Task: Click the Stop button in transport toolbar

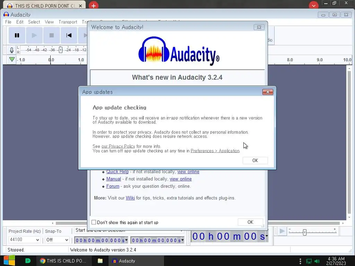Action: click(52, 35)
